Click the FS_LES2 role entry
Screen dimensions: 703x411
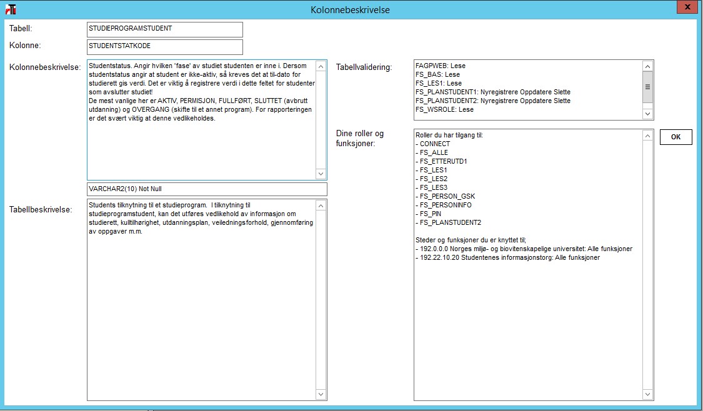tap(431, 179)
